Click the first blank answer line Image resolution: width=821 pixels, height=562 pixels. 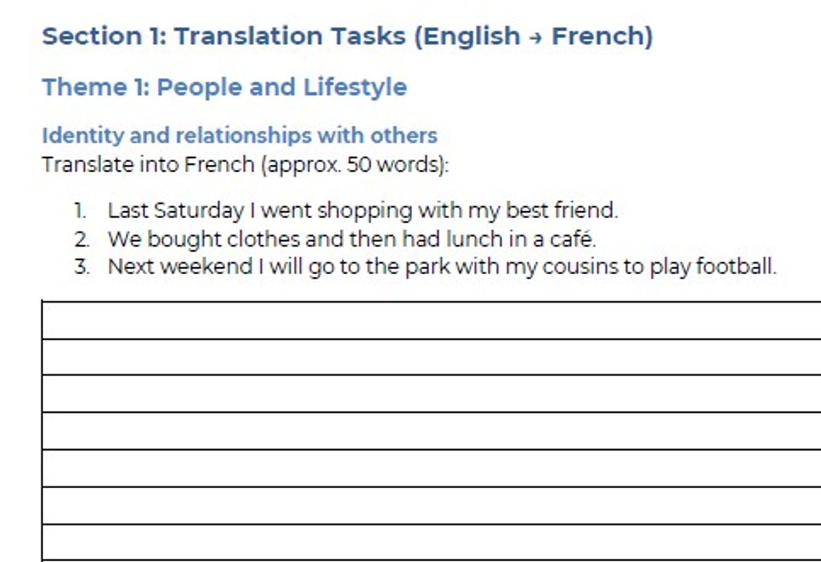click(x=431, y=320)
